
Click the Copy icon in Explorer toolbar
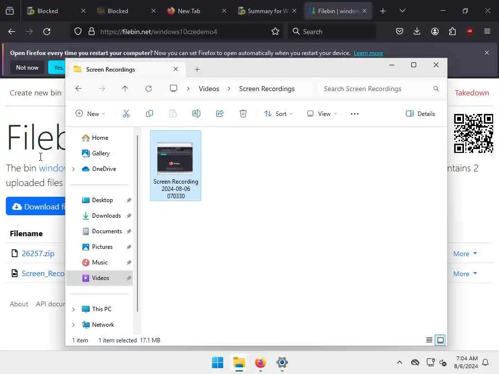(149, 113)
